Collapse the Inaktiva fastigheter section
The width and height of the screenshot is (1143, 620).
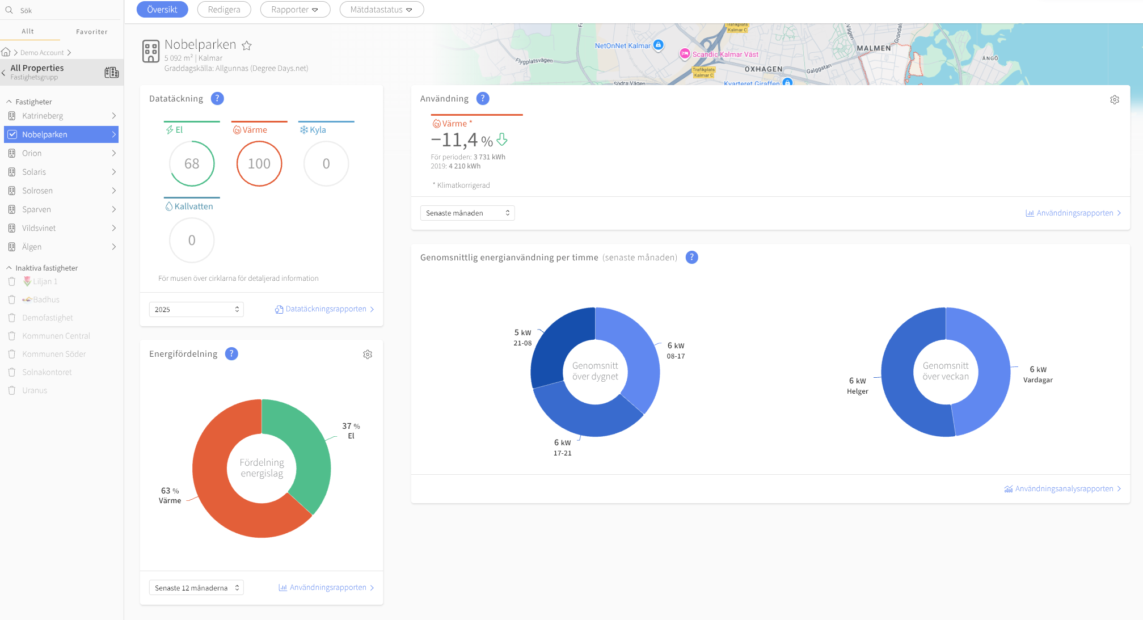point(9,268)
